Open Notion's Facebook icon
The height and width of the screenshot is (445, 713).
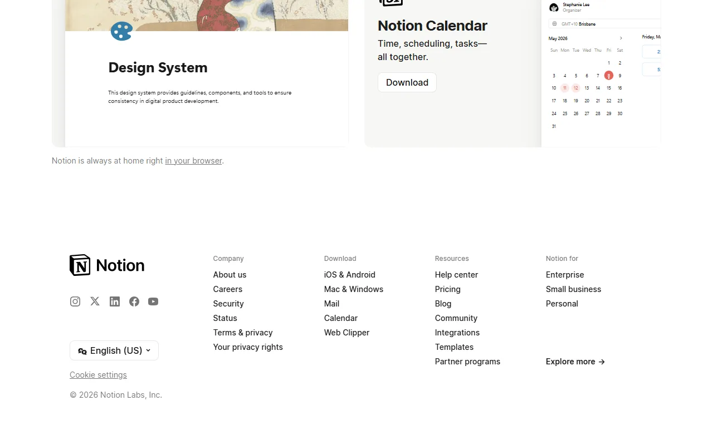[x=134, y=301]
